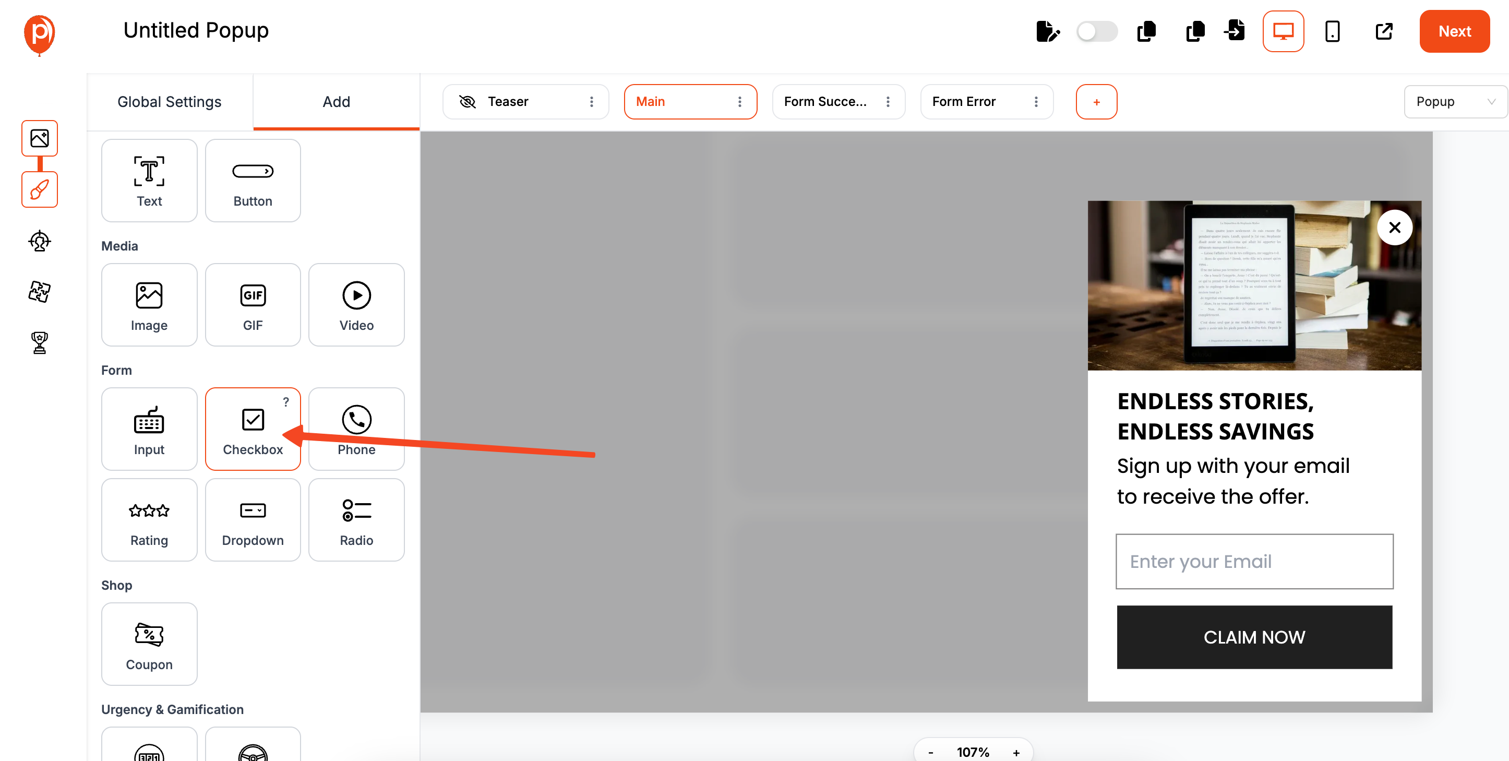Click the Next button
1509x761 pixels.
pos(1455,31)
